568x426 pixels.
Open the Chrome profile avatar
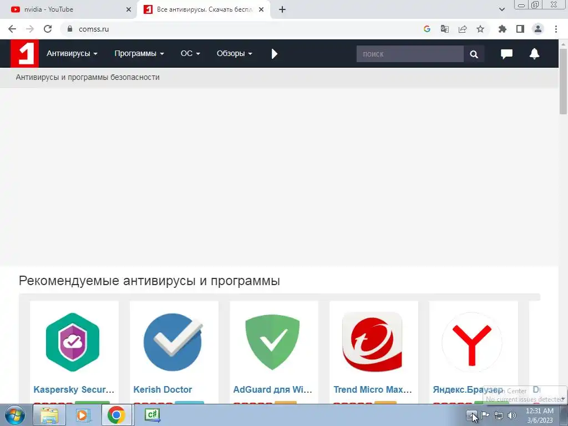click(x=538, y=29)
